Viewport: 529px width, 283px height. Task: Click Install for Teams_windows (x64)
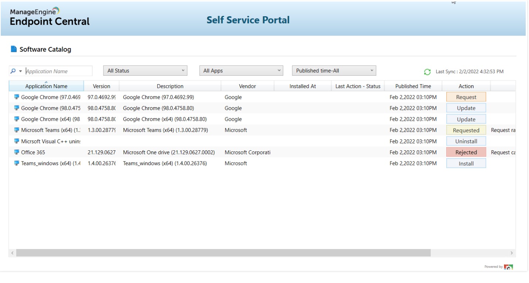click(466, 163)
